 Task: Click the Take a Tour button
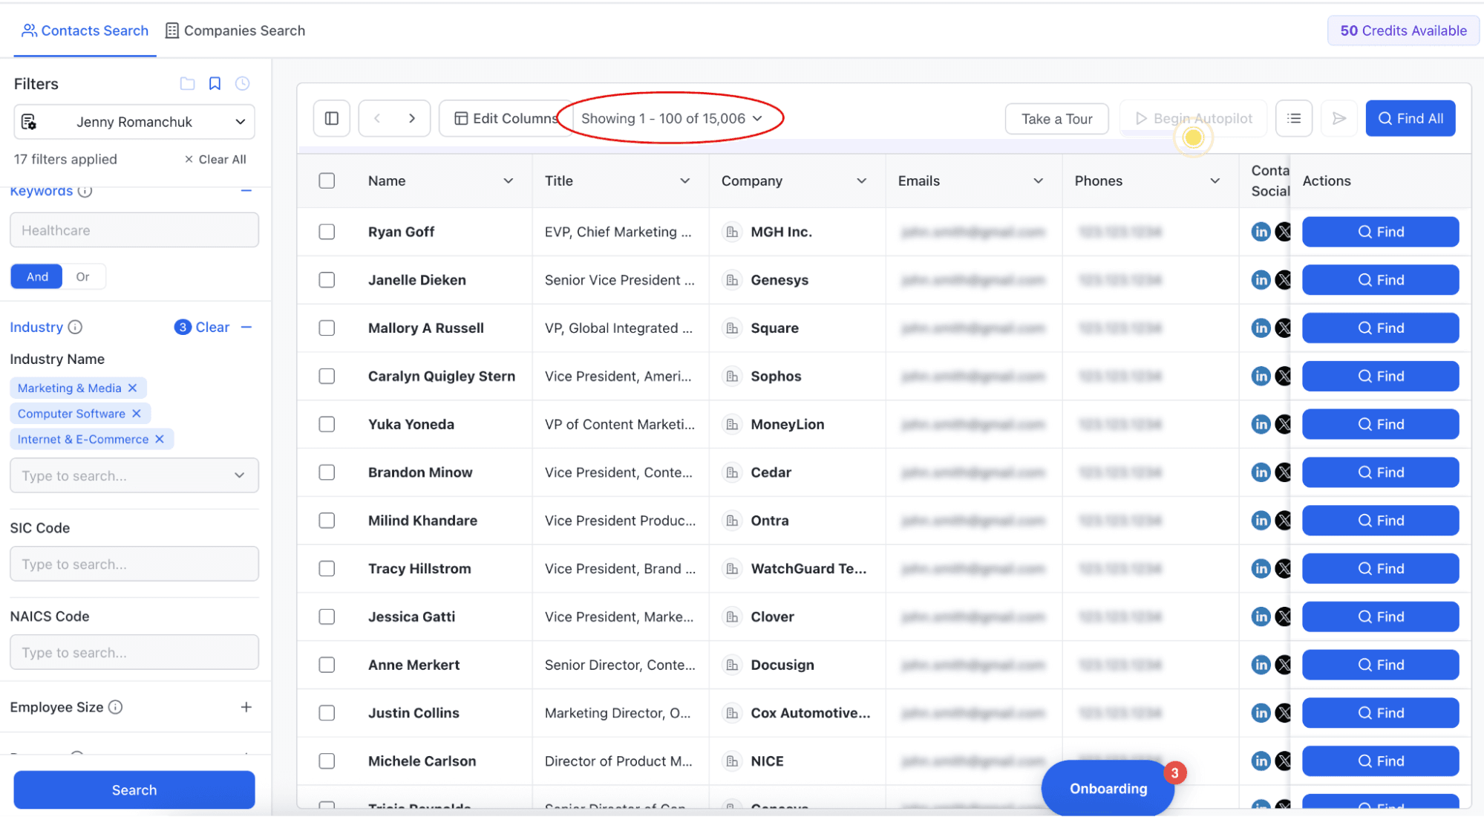pyautogui.click(x=1056, y=118)
